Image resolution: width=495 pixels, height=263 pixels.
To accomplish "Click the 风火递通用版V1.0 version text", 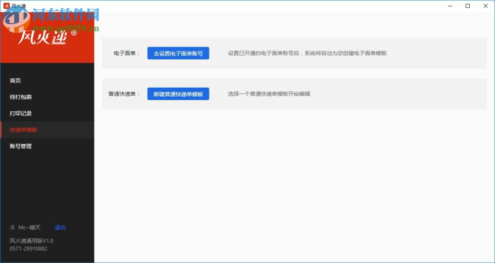I will click(32, 241).
